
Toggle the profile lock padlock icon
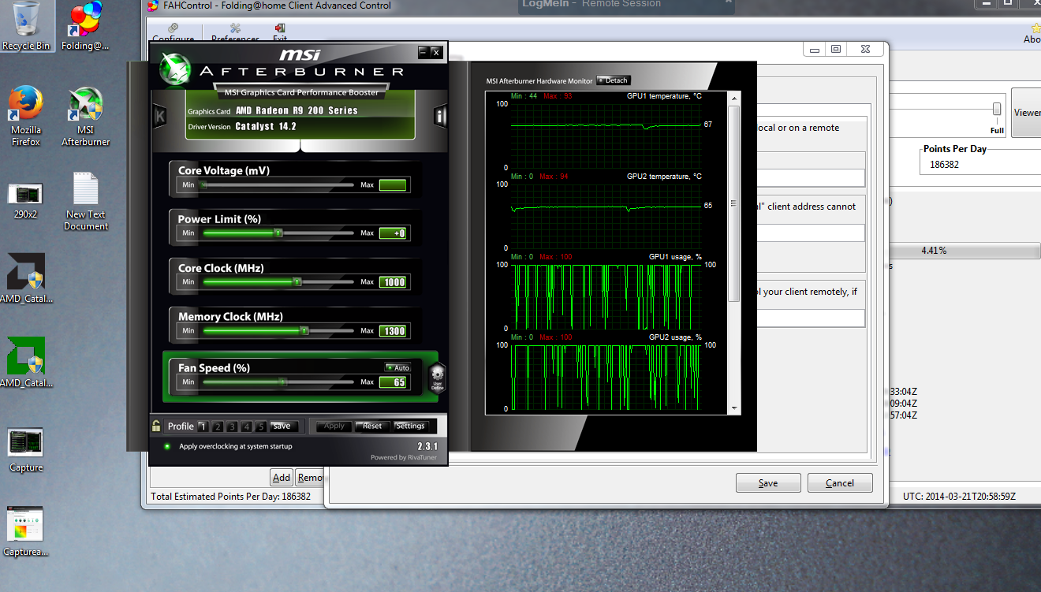click(157, 426)
